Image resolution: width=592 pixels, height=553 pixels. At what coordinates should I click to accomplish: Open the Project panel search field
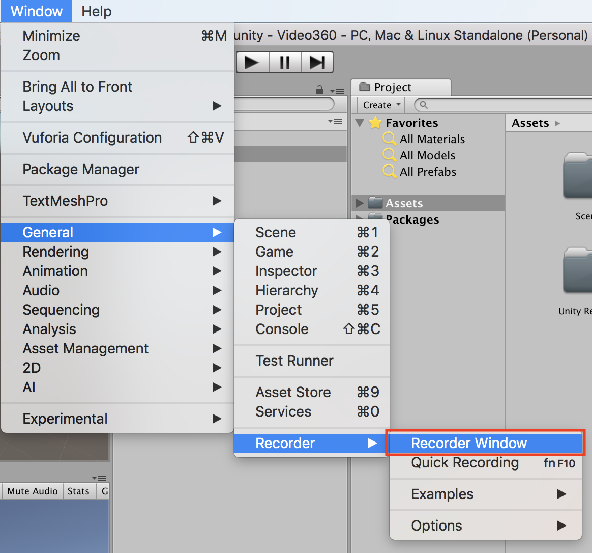point(504,105)
